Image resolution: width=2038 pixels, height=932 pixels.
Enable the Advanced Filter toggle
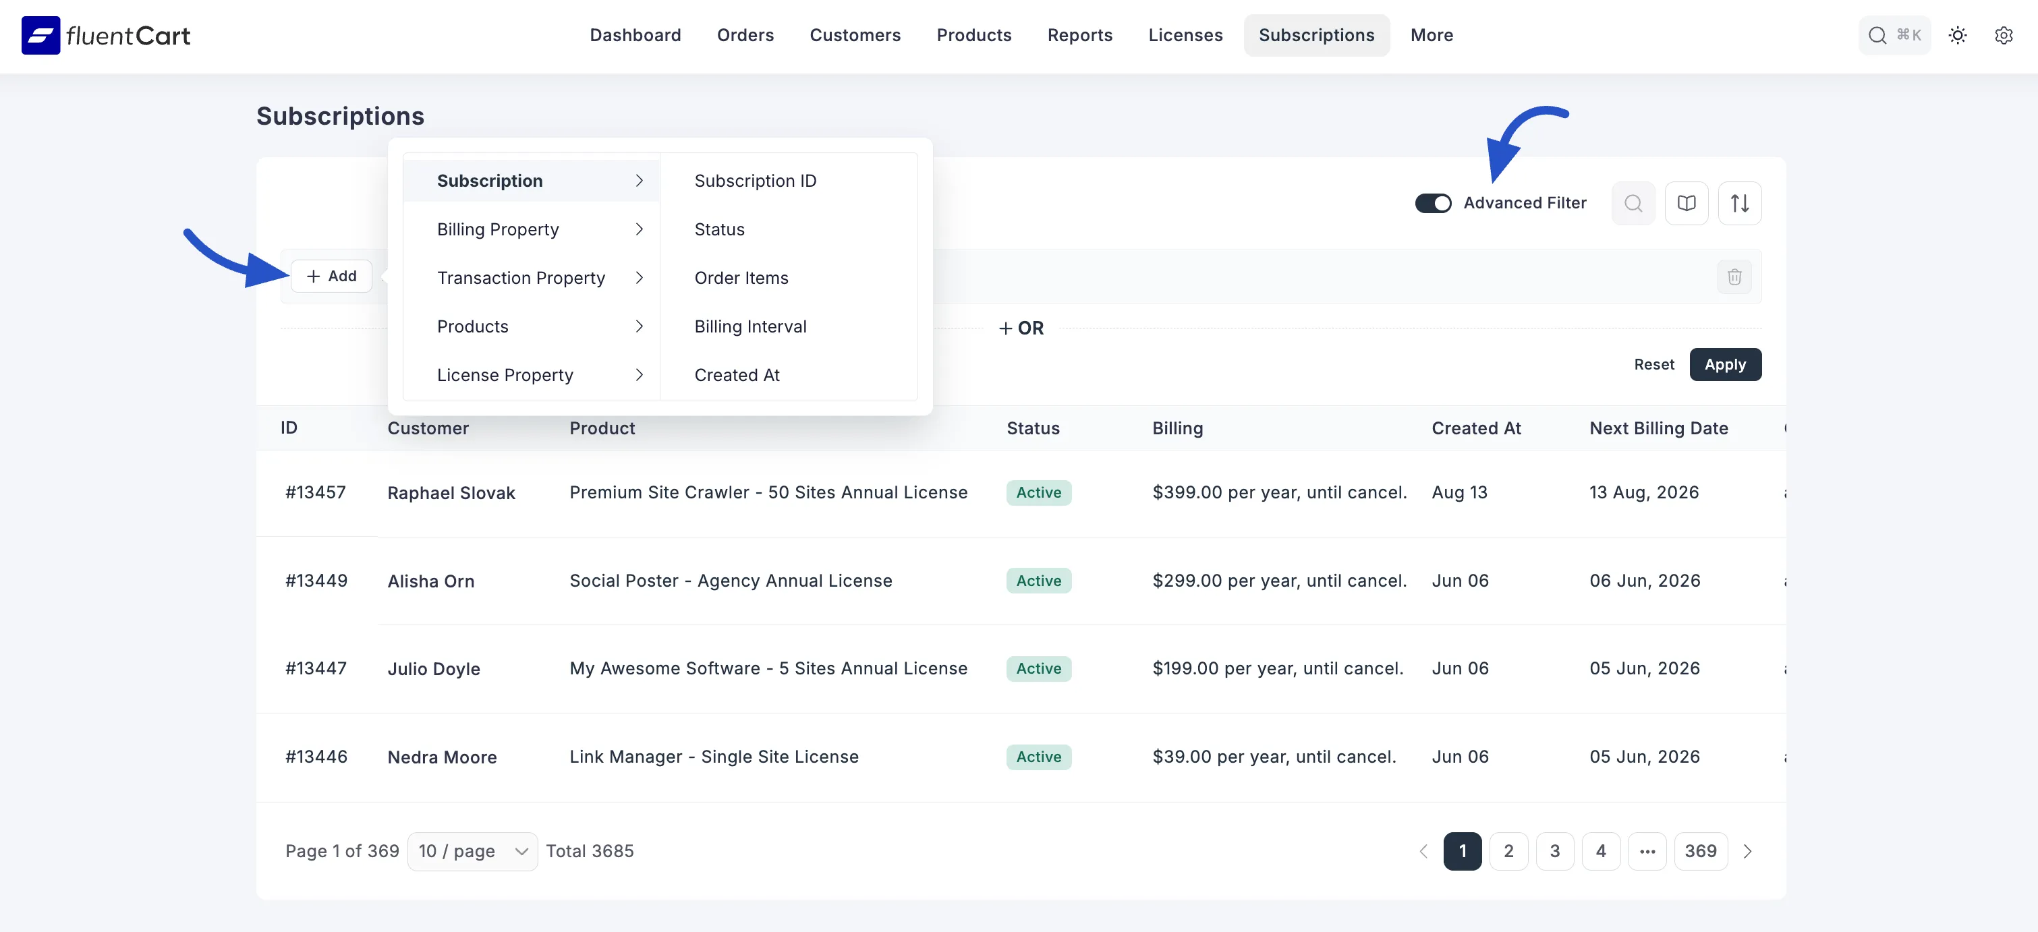point(1433,204)
